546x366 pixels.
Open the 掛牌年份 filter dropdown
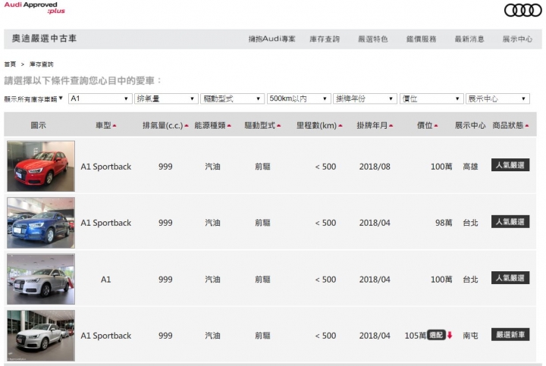click(365, 99)
